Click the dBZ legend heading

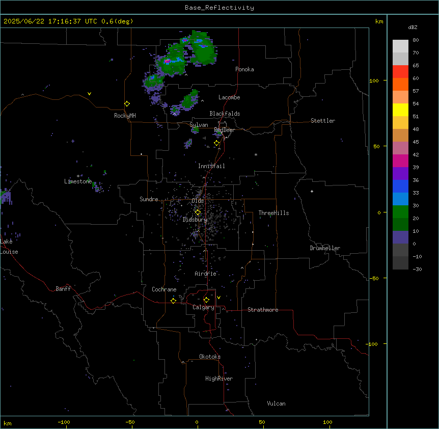[x=413, y=28]
